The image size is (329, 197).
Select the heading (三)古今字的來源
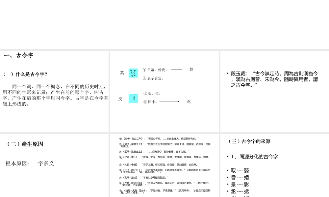click(249, 141)
